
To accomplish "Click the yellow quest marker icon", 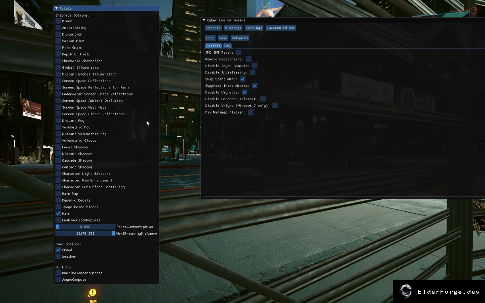I will tap(93, 292).
